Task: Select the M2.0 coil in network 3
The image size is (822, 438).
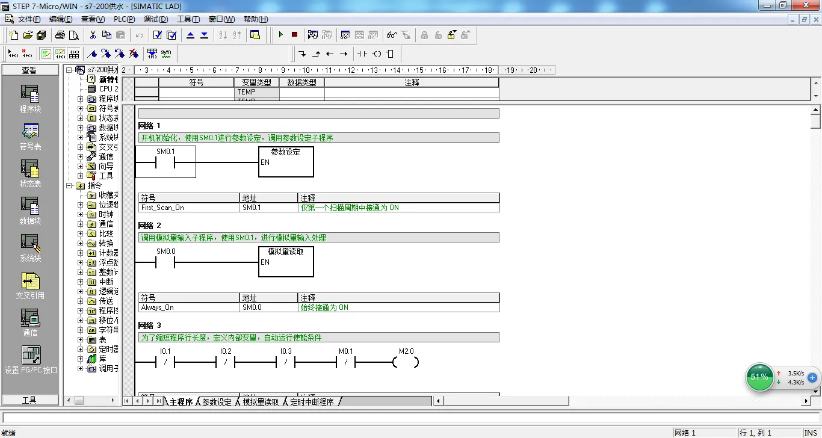Action: [406, 362]
